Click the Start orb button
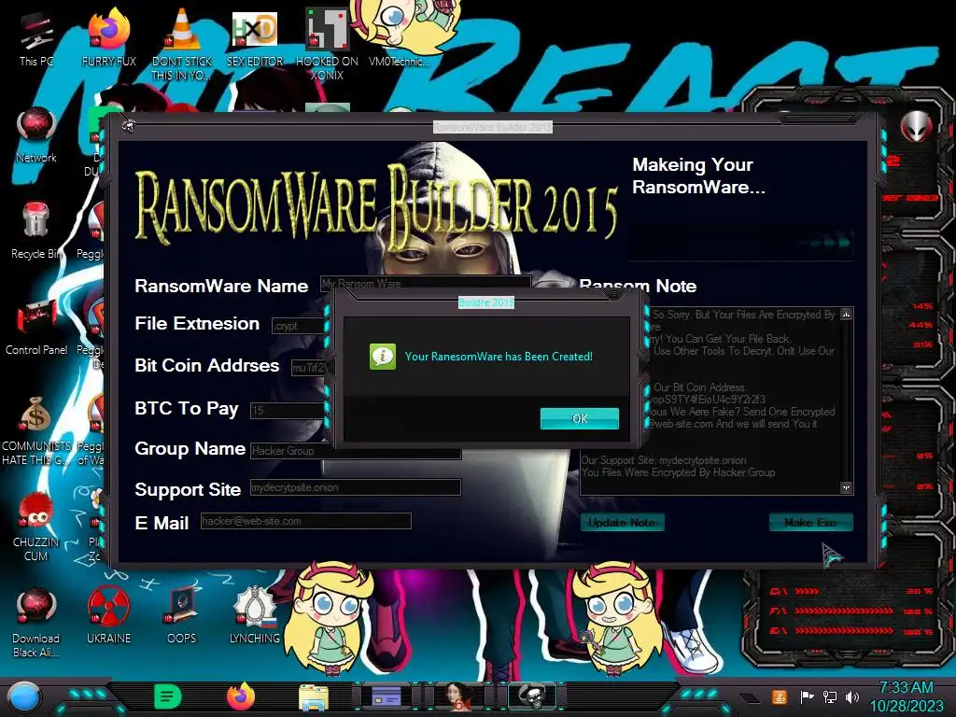This screenshot has height=717, width=956. (23, 696)
